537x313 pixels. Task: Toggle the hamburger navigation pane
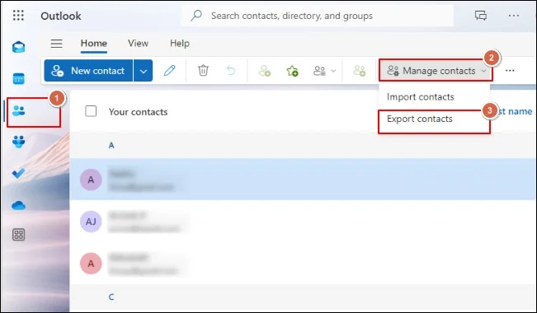click(x=57, y=44)
